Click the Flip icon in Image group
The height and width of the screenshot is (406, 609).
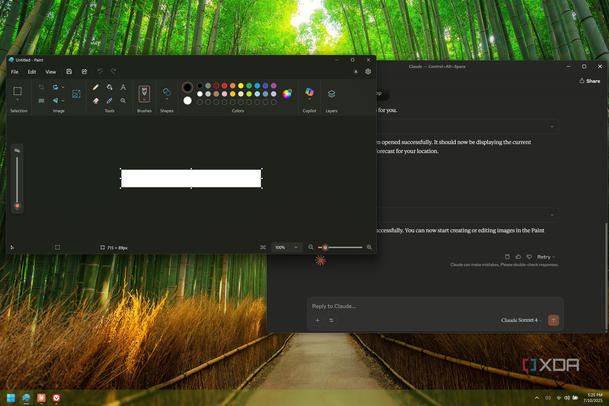coord(55,101)
